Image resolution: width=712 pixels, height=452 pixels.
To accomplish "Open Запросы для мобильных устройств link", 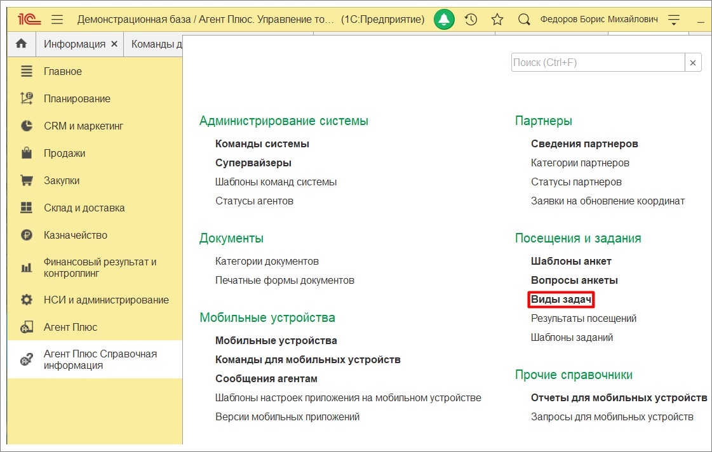I will pos(612,417).
